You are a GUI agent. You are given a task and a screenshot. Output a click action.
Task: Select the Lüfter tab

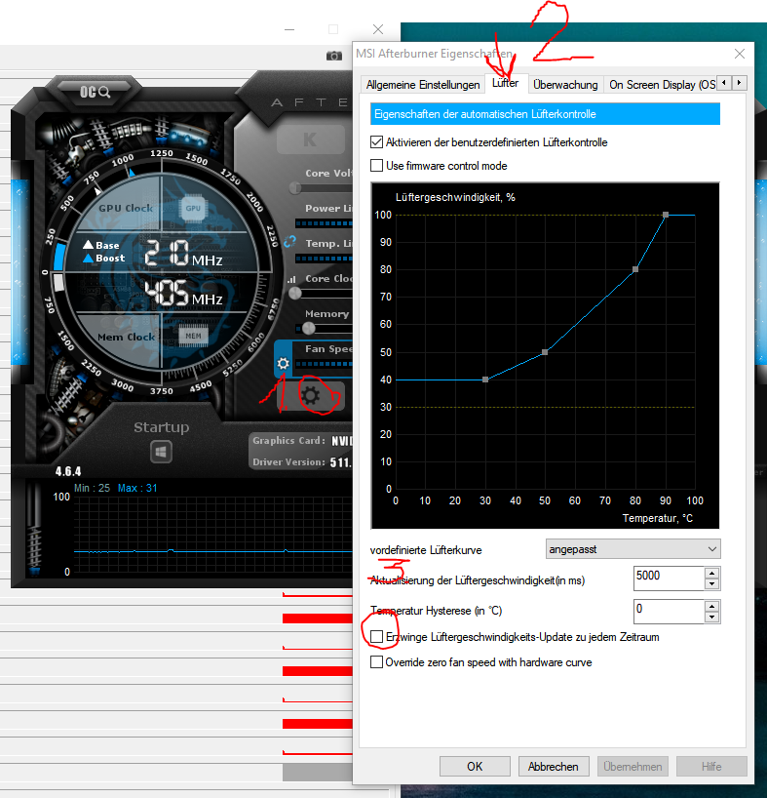(506, 83)
